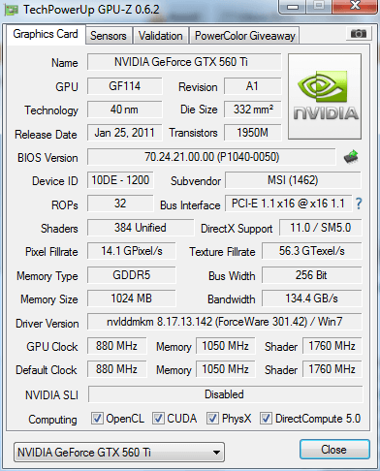Click the Driver Version field
380x471 pixels.
[225, 322]
